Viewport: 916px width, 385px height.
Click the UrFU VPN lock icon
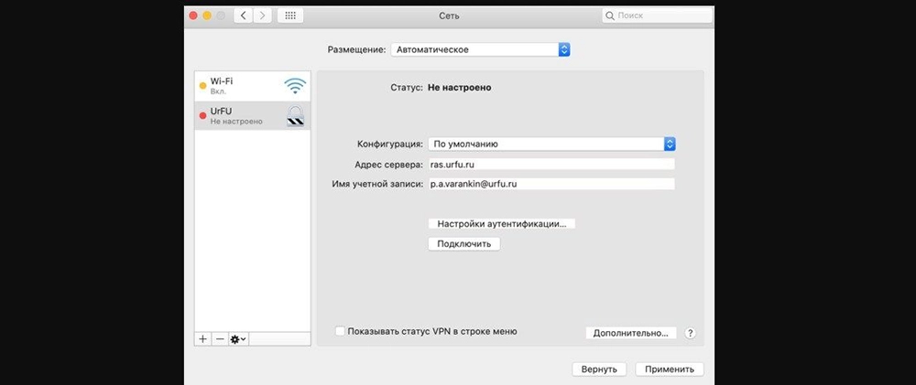click(x=295, y=115)
